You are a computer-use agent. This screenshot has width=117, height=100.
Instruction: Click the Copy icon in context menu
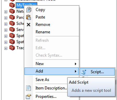tap(29, 10)
